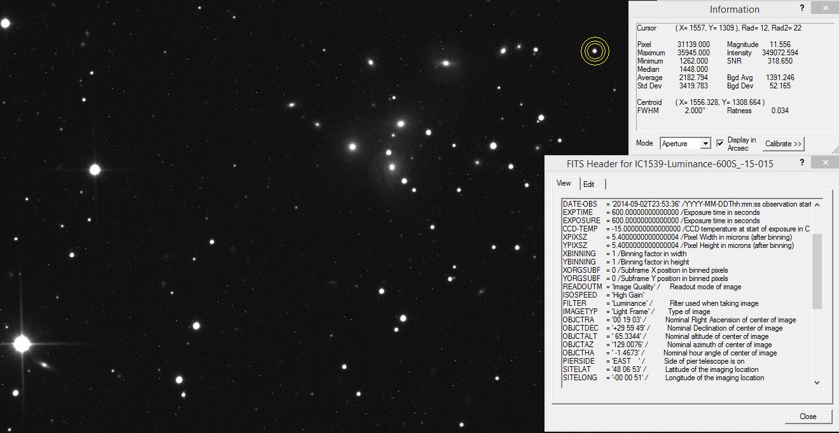This screenshot has height=433, width=839.
Task: Click the help (?) icon on the FITS Header window
Action: coord(801,162)
